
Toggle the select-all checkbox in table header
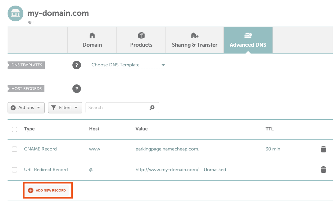click(x=14, y=129)
